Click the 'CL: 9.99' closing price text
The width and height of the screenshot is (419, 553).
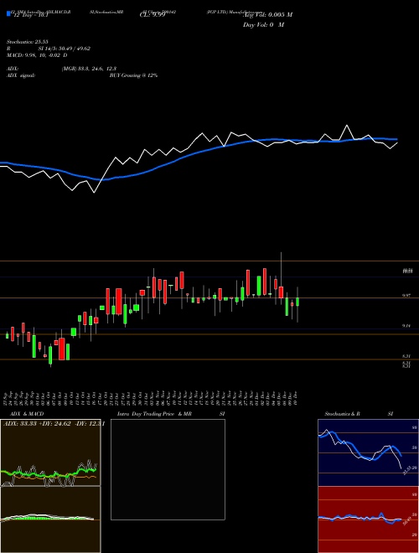(x=153, y=15)
